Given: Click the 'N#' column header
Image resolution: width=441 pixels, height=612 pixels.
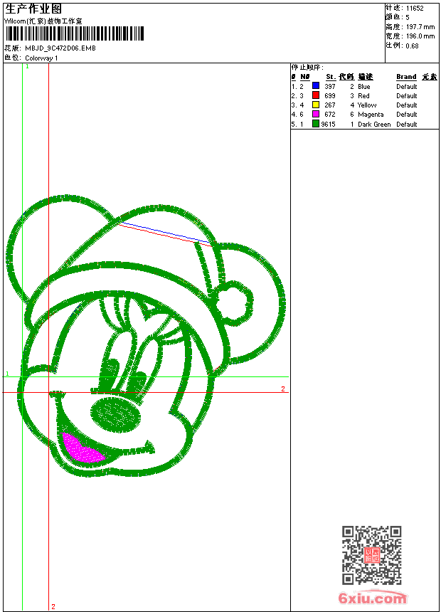Looking at the screenshot, I should (x=305, y=77).
